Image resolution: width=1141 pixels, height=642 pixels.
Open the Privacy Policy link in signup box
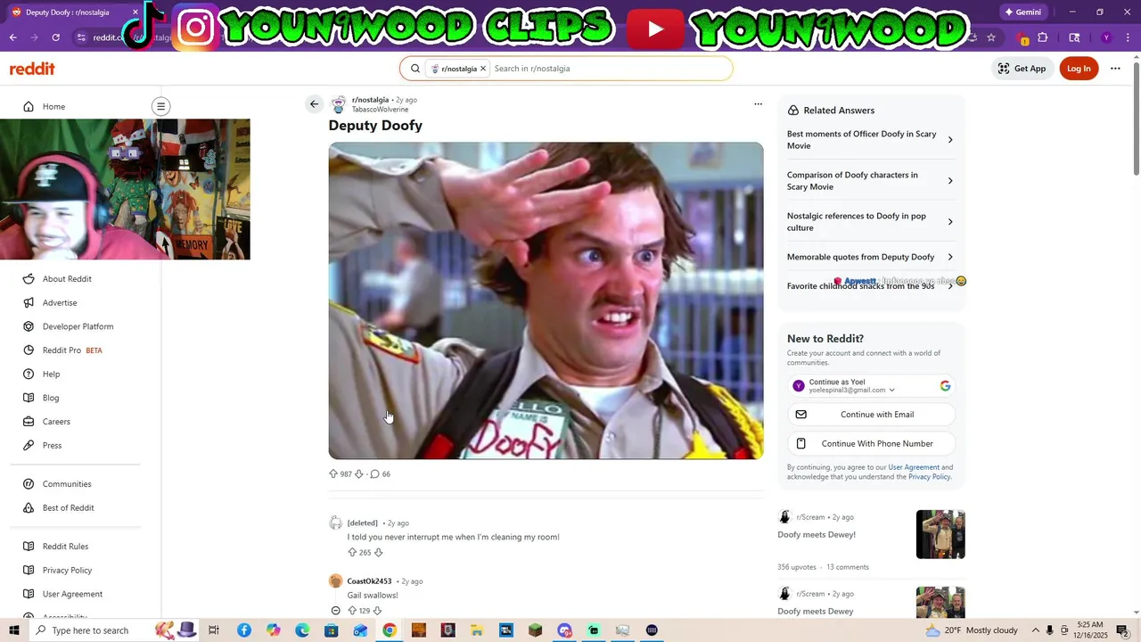[x=929, y=477]
